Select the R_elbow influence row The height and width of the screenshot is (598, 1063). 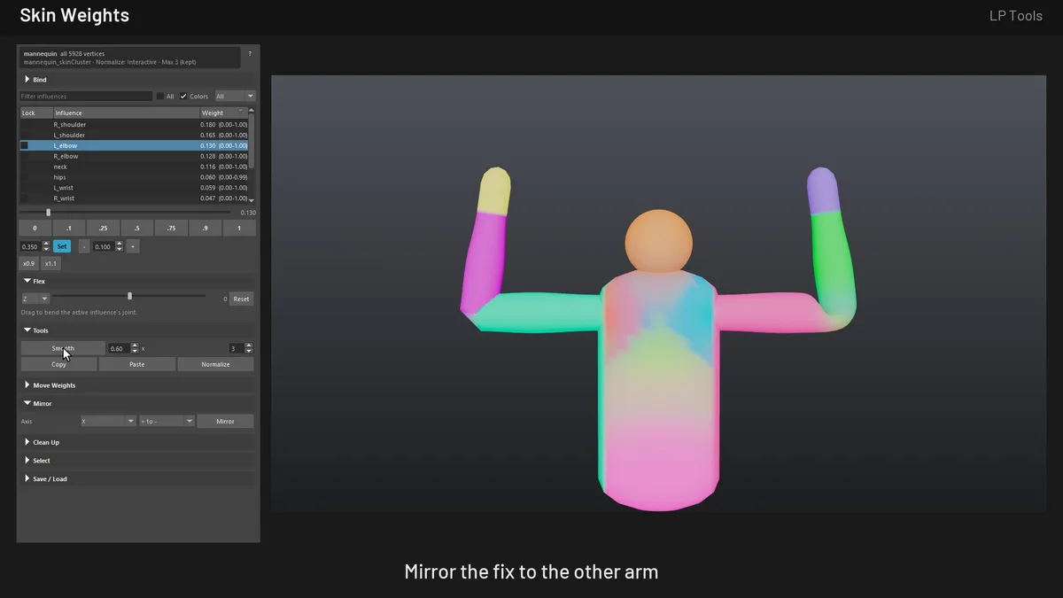[x=134, y=156]
